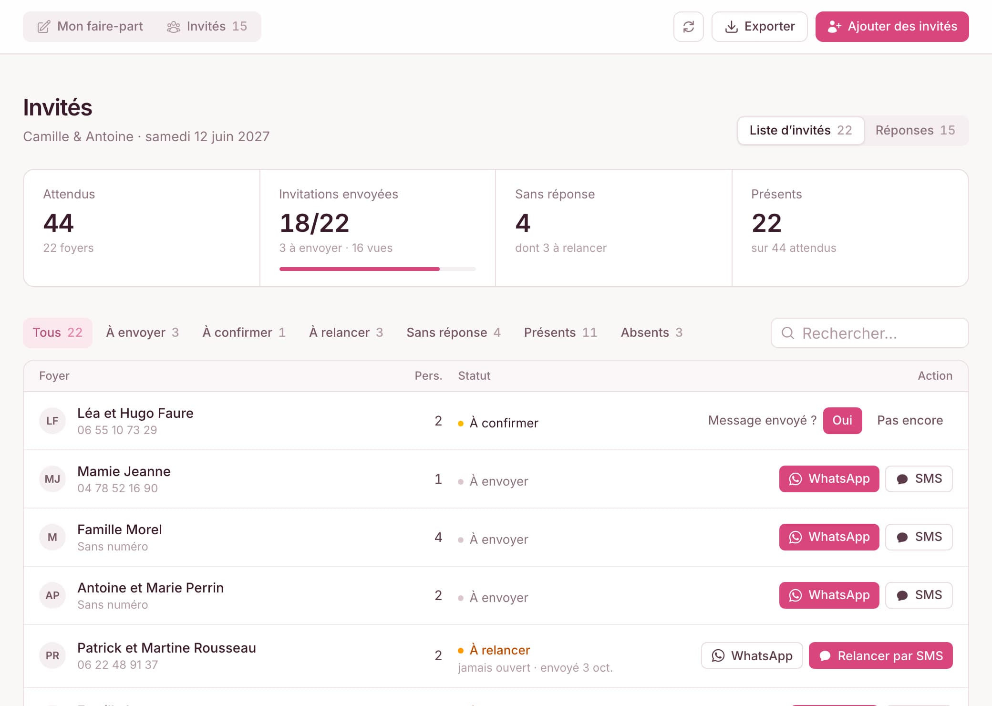
Task: Switch to Réponses 15 view
Action: [x=915, y=131]
